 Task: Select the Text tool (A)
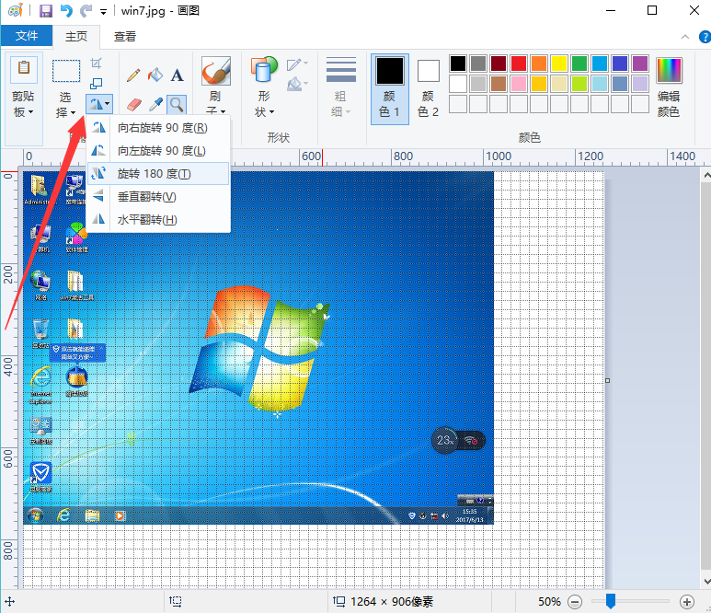(x=177, y=75)
